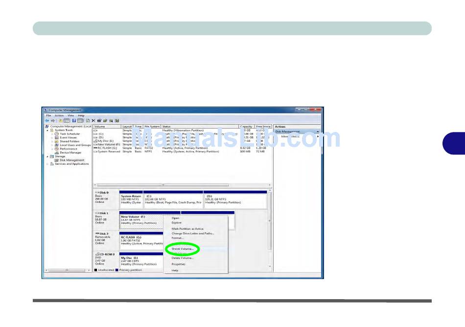Screen dimensions: 465x327
Task: Sort by the File System column header
Action: [152, 127]
